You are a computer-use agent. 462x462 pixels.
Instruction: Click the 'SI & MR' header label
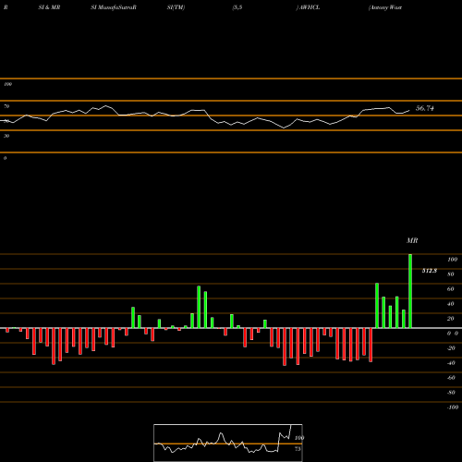pyautogui.click(x=49, y=7)
